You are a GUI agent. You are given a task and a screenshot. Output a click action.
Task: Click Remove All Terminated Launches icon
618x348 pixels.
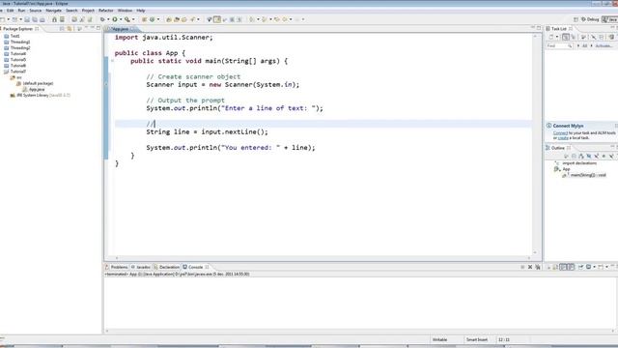[538, 267]
